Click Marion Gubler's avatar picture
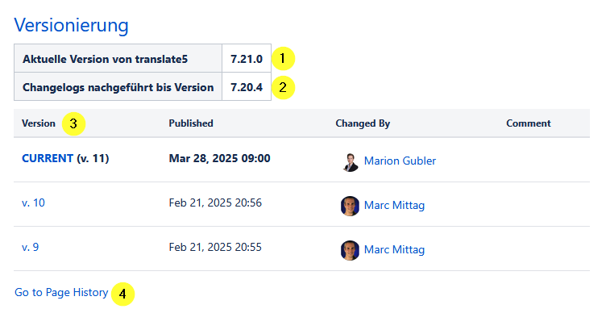The image size is (610, 309). [351, 162]
